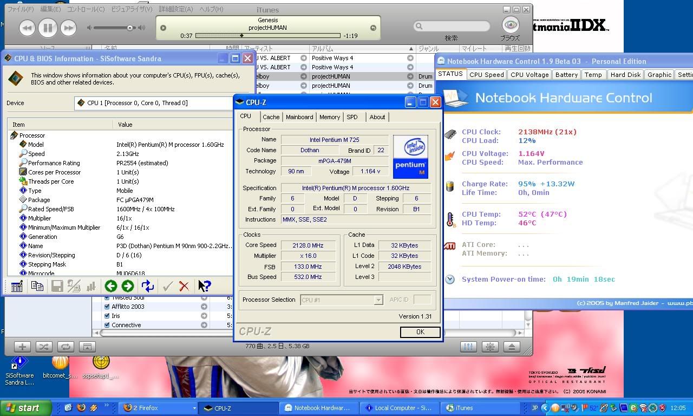Click the disk save icon in Sandra toolbar
The width and height of the screenshot is (693, 416).
57,286
